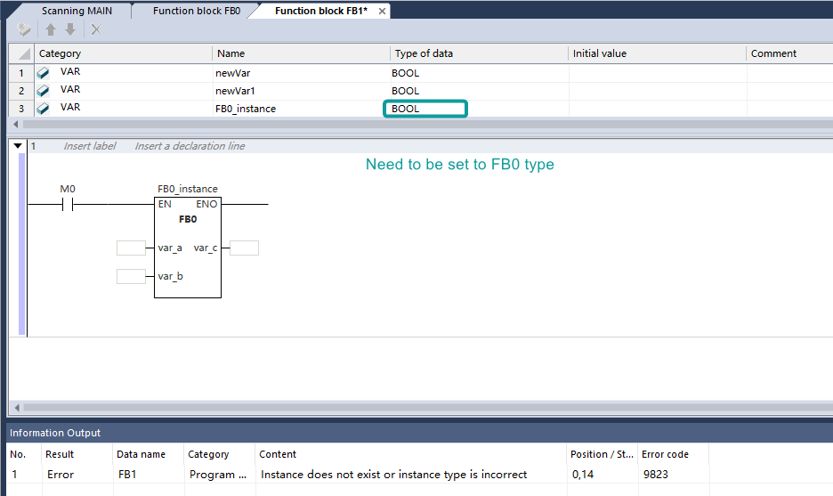Click the move down arrow icon
This screenshot has width=833, height=496.
coord(70,29)
